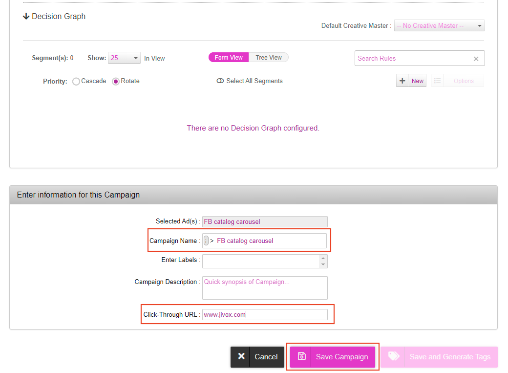Collapse the Decision Graph arrow icon

[x=26, y=16]
